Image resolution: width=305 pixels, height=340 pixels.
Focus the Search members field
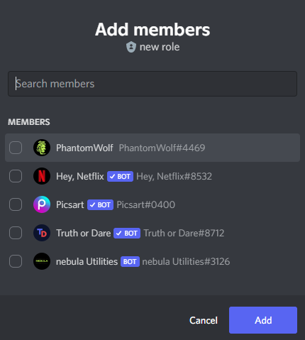[152, 84]
